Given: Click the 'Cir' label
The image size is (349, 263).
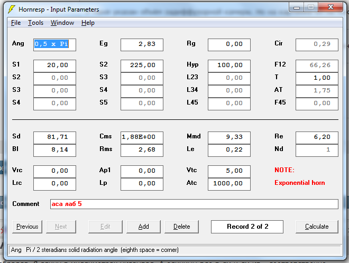Looking at the screenshot, I should click(x=279, y=43).
